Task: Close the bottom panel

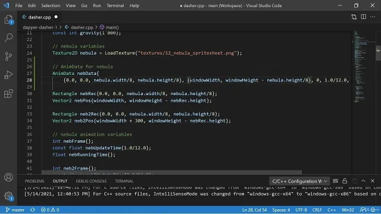Action: [373, 181]
